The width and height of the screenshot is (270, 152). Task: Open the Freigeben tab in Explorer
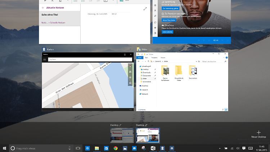(x=154, y=57)
